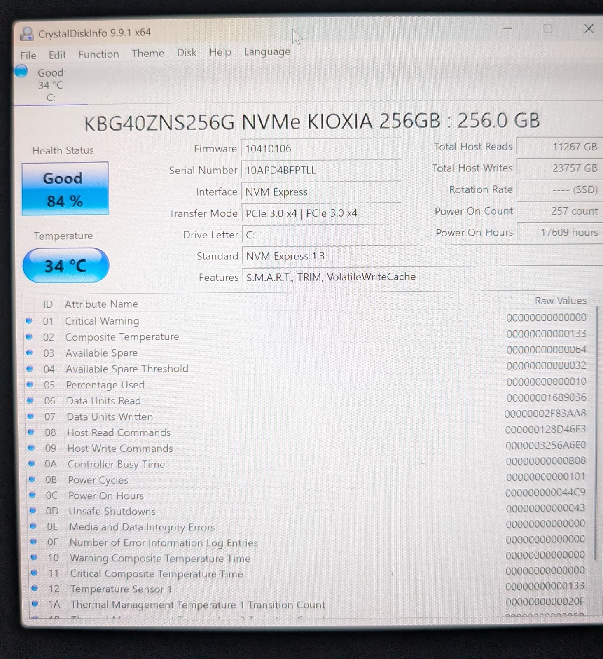Click the status dot for Controller Busy Time
The height and width of the screenshot is (659, 603).
click(32, 463)
